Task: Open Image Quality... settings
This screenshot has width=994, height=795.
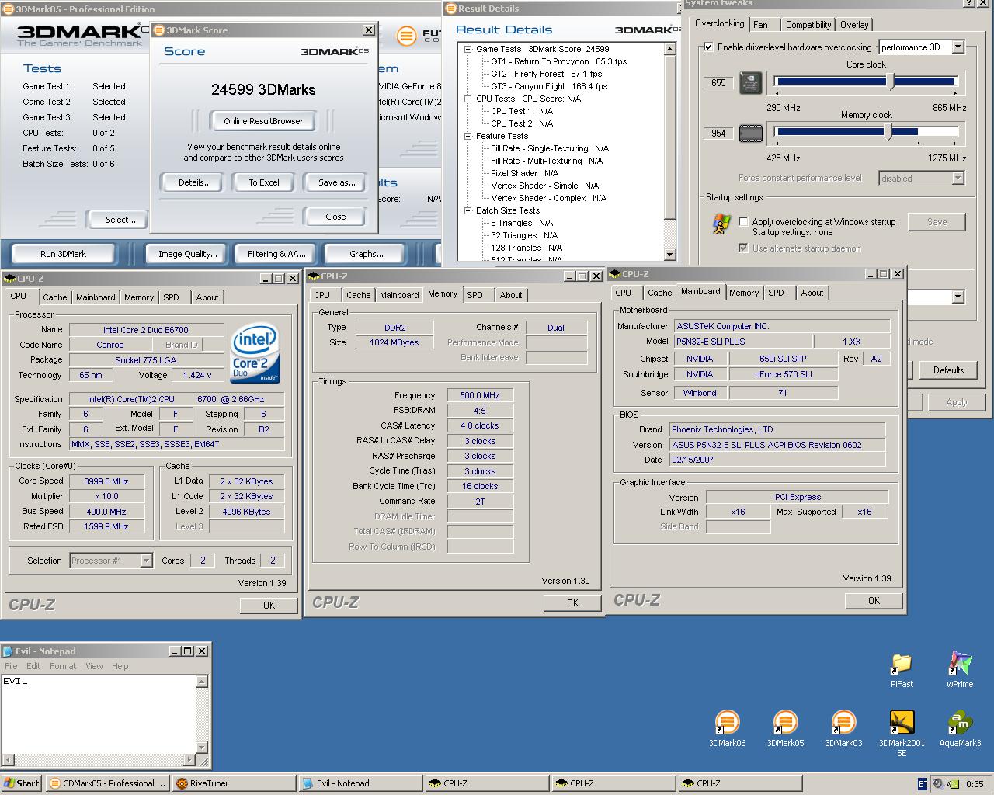Action: point(187,254)
